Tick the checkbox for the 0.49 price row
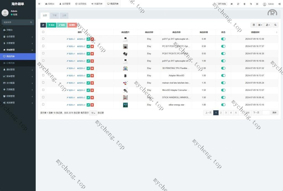The height and width of the screenshot is (191, 283). coord(43,39)
